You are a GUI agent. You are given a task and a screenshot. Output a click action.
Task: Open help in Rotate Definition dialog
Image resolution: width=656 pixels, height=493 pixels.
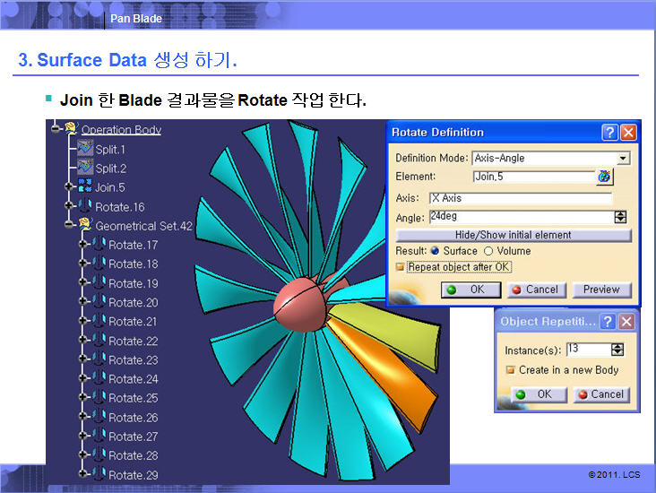(609, 132)
